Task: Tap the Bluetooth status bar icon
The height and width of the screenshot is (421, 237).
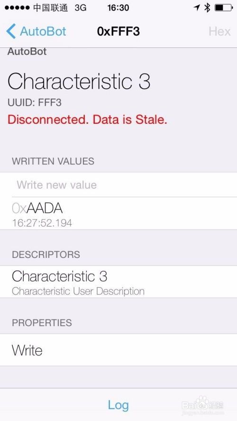Action: pyautogui.click(x=207, y=8)
